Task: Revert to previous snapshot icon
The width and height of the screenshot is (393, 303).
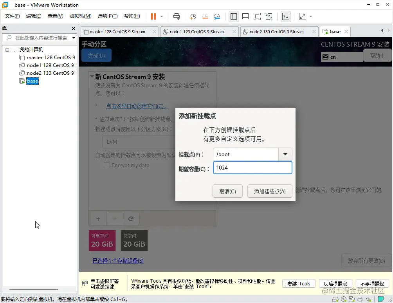Action: coord(205,16)
